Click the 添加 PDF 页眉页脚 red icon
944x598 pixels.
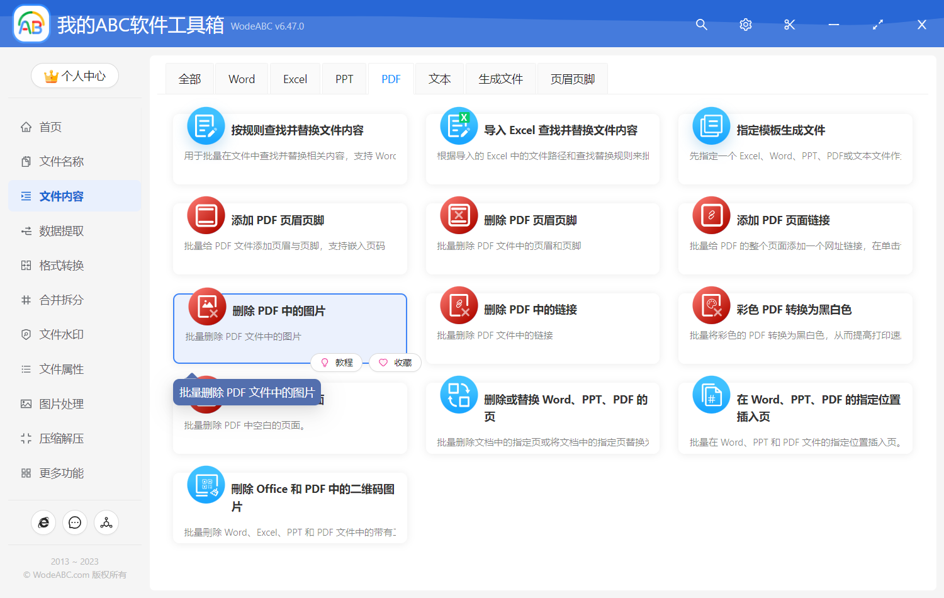pos(206,215)
